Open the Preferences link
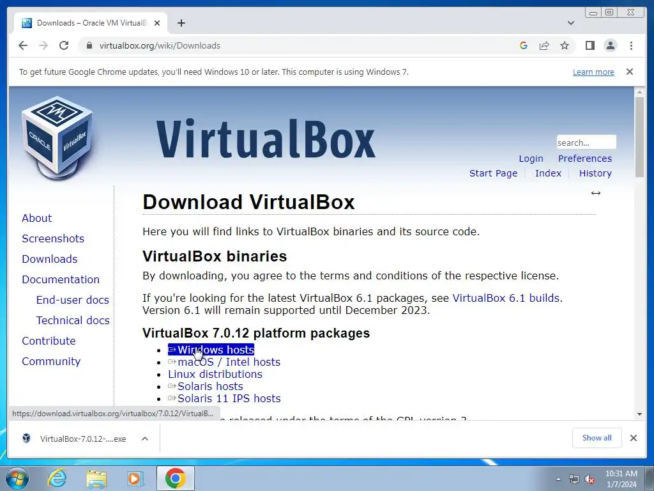The image size is (654, 491). pyautogui.click(x=585, y=159)
